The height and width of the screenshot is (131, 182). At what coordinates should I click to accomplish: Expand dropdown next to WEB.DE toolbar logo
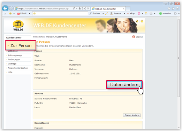(14, 13)
